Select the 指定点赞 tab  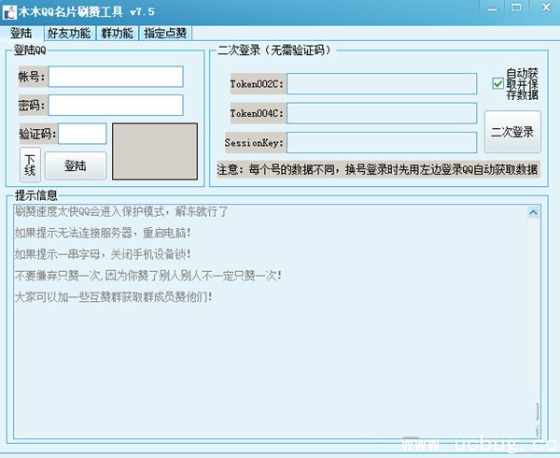tap(165, 34)
